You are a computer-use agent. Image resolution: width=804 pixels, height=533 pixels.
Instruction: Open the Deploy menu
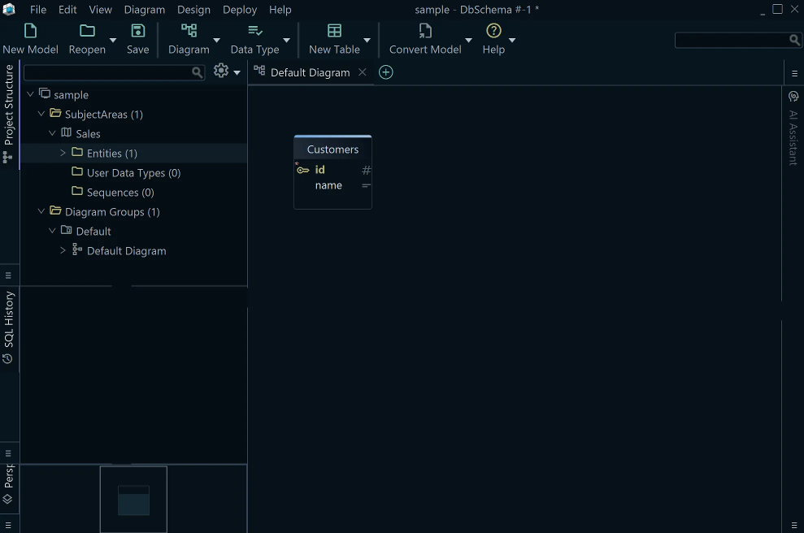(239, 10)
